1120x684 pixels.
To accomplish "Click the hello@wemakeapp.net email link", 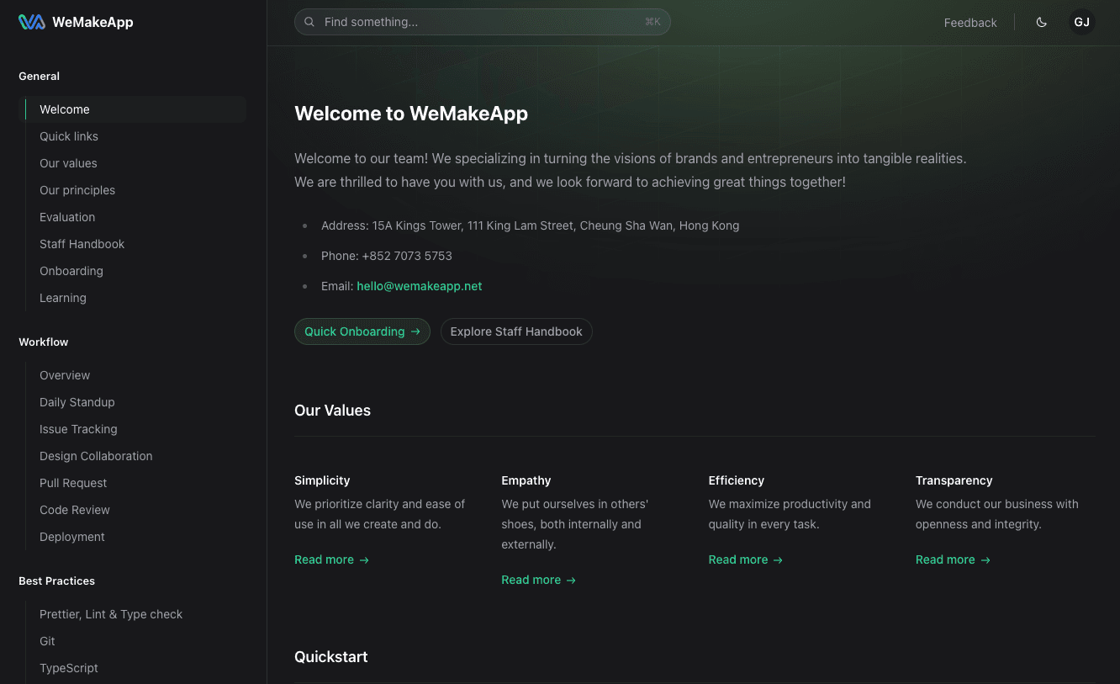I will (x=420, y=286).
